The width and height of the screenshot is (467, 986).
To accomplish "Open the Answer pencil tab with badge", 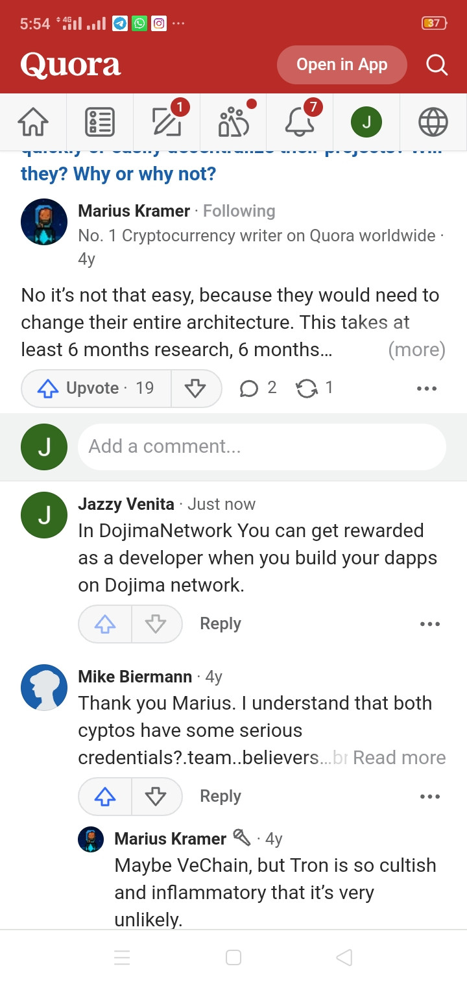I will [x=167, y=121].
